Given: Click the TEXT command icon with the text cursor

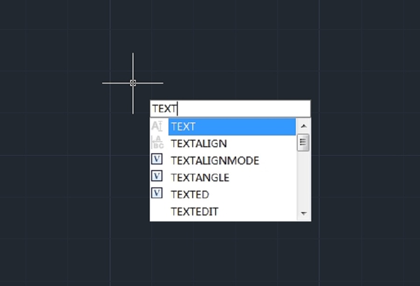Looking at the screenshot, I should pos(158,125).
